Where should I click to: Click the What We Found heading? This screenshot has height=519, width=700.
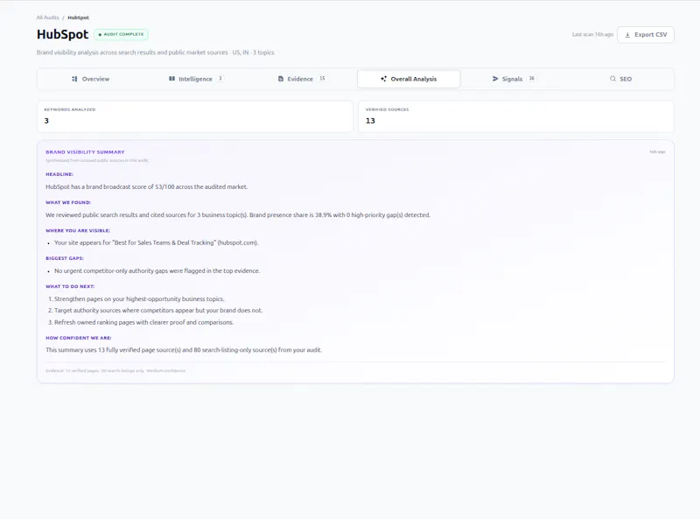68,203
